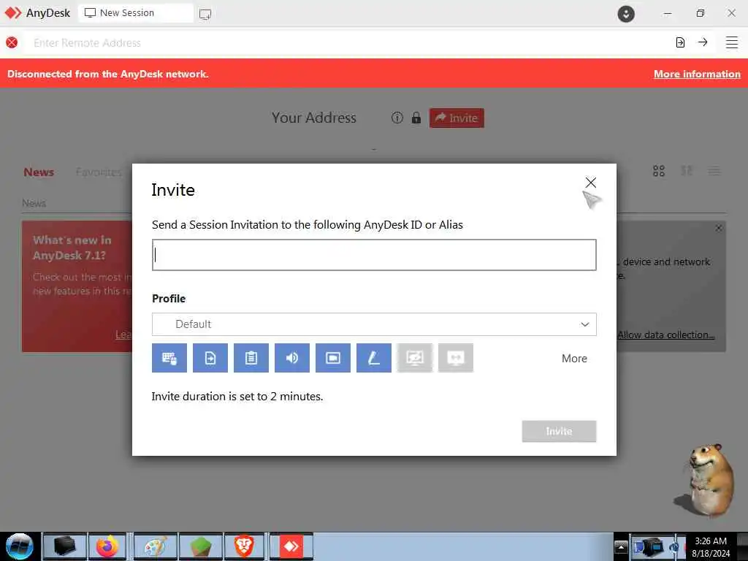Viewport: 748px width, 561px height.
Task: Switch to the News tab
Action: click(x=39, y=172)
